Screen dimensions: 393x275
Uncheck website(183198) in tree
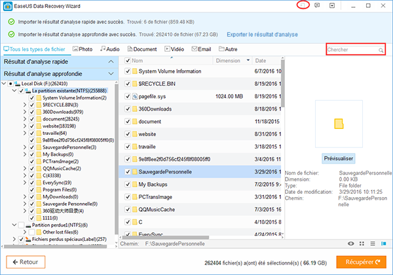[32, 126]
